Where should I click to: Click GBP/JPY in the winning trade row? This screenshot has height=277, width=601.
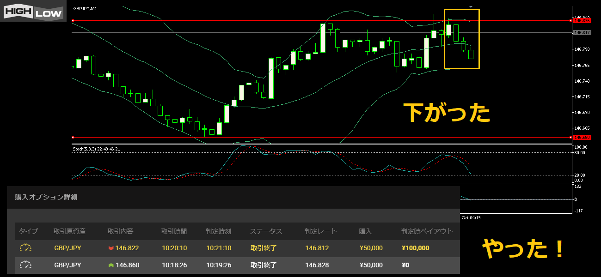coord(67,248)
